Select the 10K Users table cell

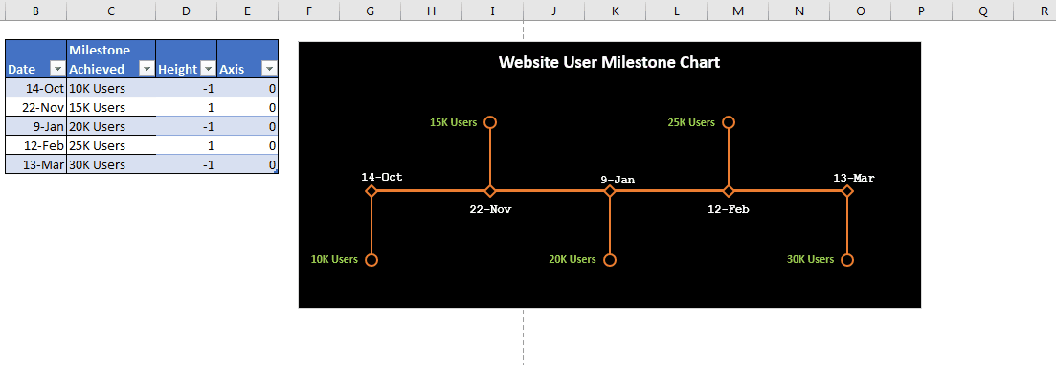click(x=111, y=88)
